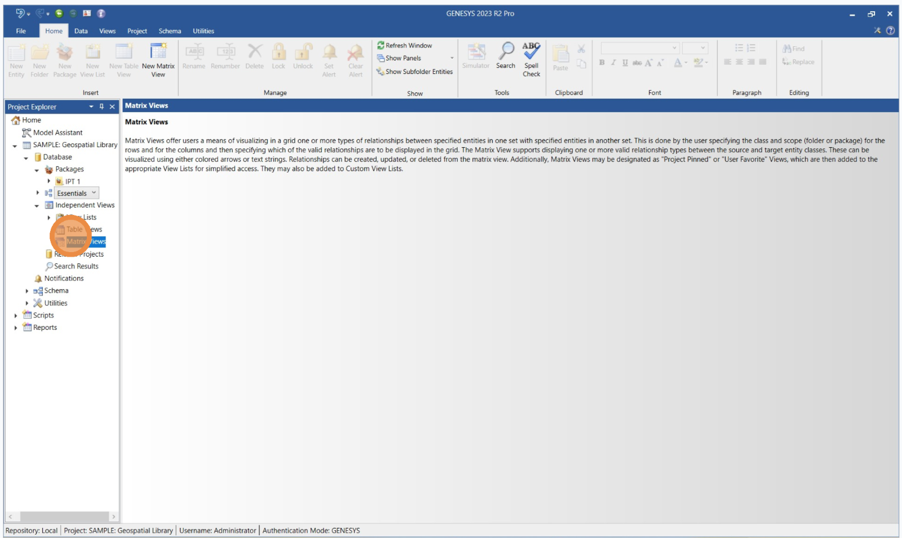Select Search Results in the tree
The image size is (902, 538).
click(x=76, y=266)
